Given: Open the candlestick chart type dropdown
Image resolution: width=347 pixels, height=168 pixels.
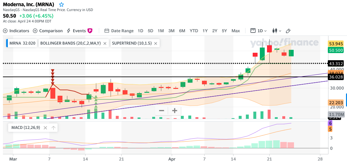Looking at the screenshot, I should click(276, 31).
